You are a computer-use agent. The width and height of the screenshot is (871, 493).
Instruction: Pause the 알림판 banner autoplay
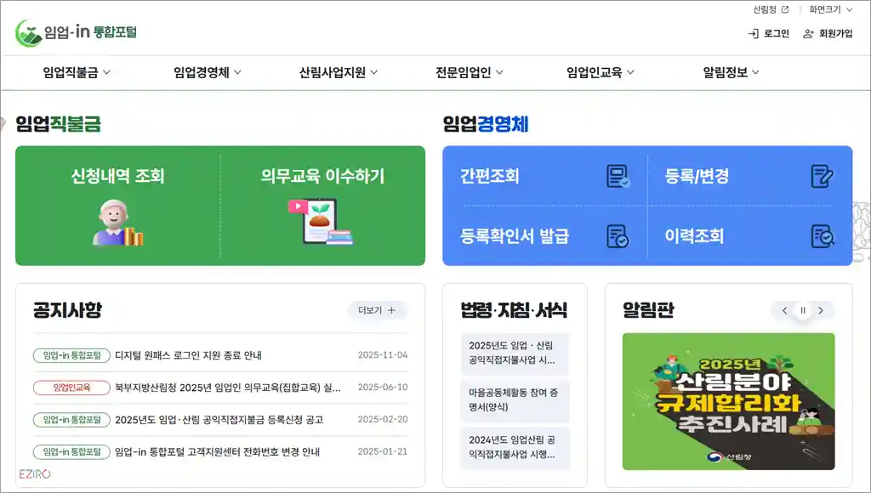coord(802,310)
